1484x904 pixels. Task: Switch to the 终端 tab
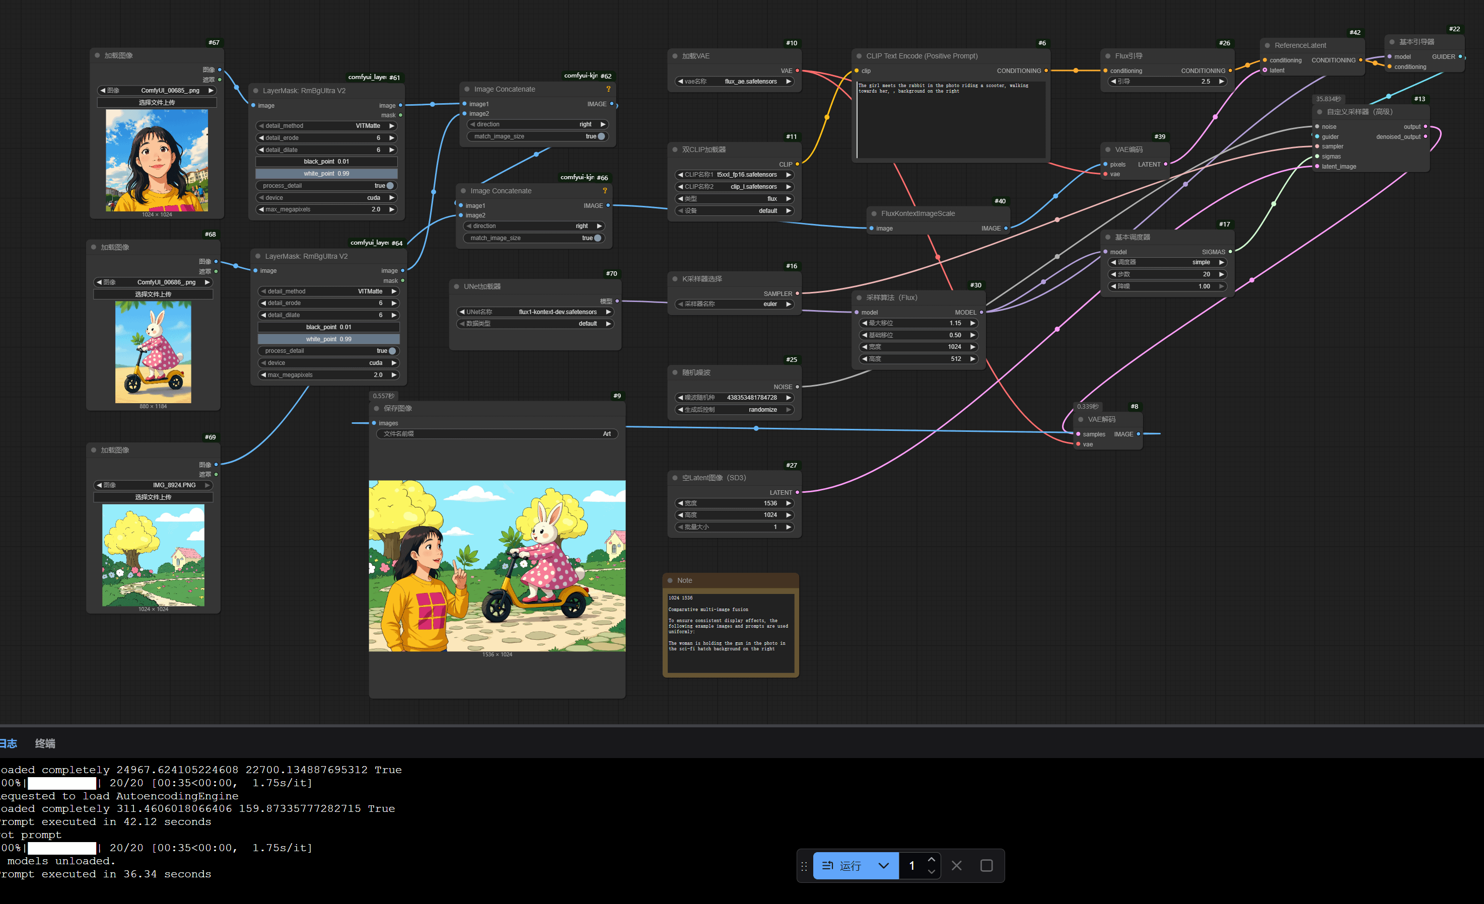[45, 743]
